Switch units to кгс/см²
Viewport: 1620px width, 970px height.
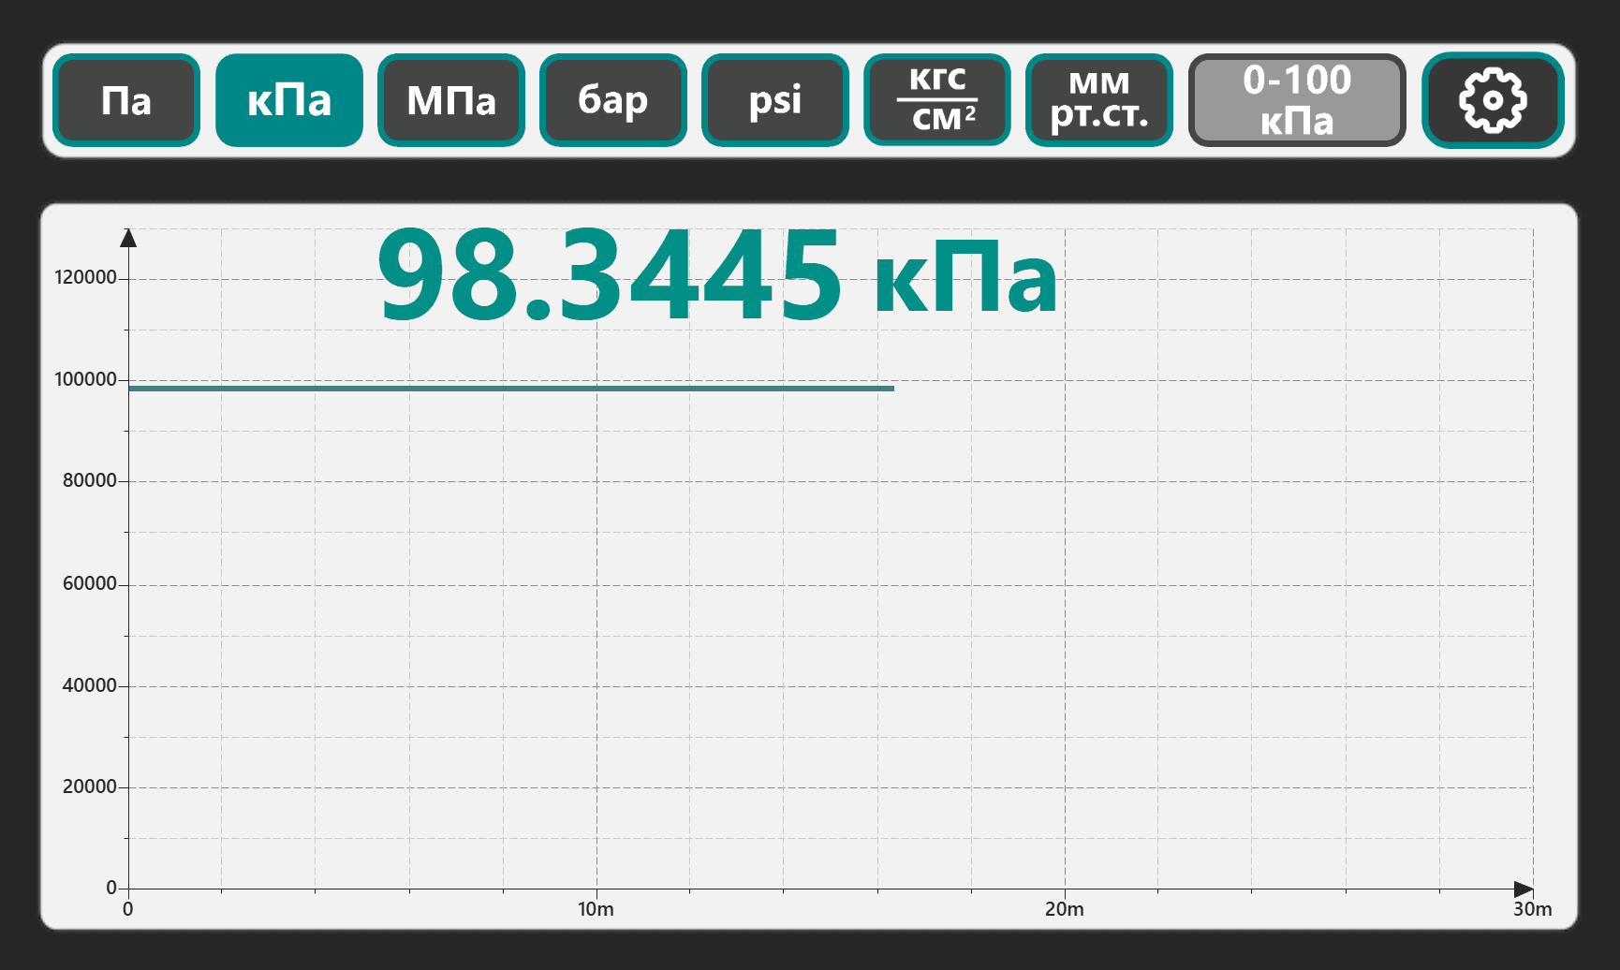pos(937,100)
